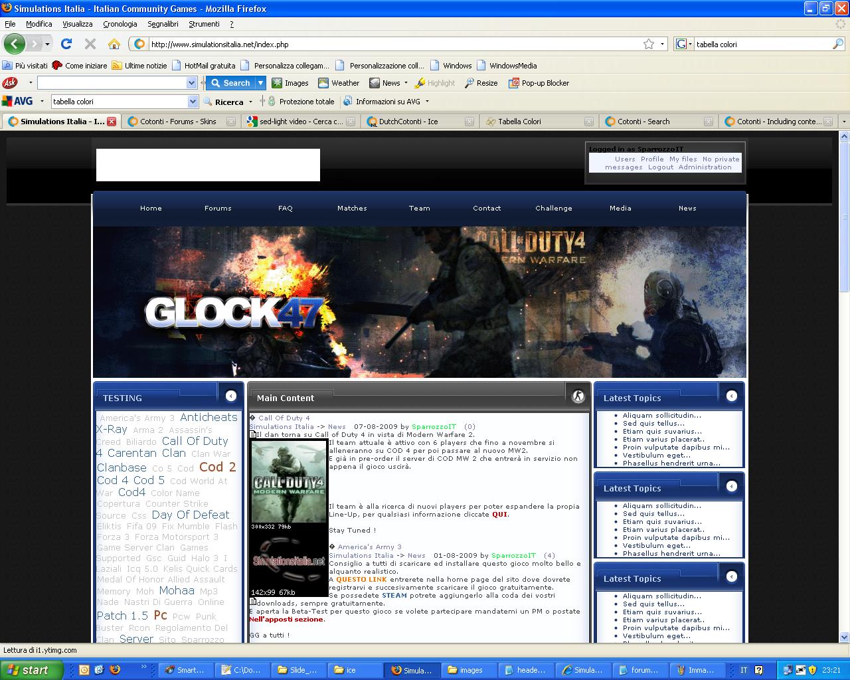Click the Pop-up Blocker toolbar icon

[x=513, y=83]
